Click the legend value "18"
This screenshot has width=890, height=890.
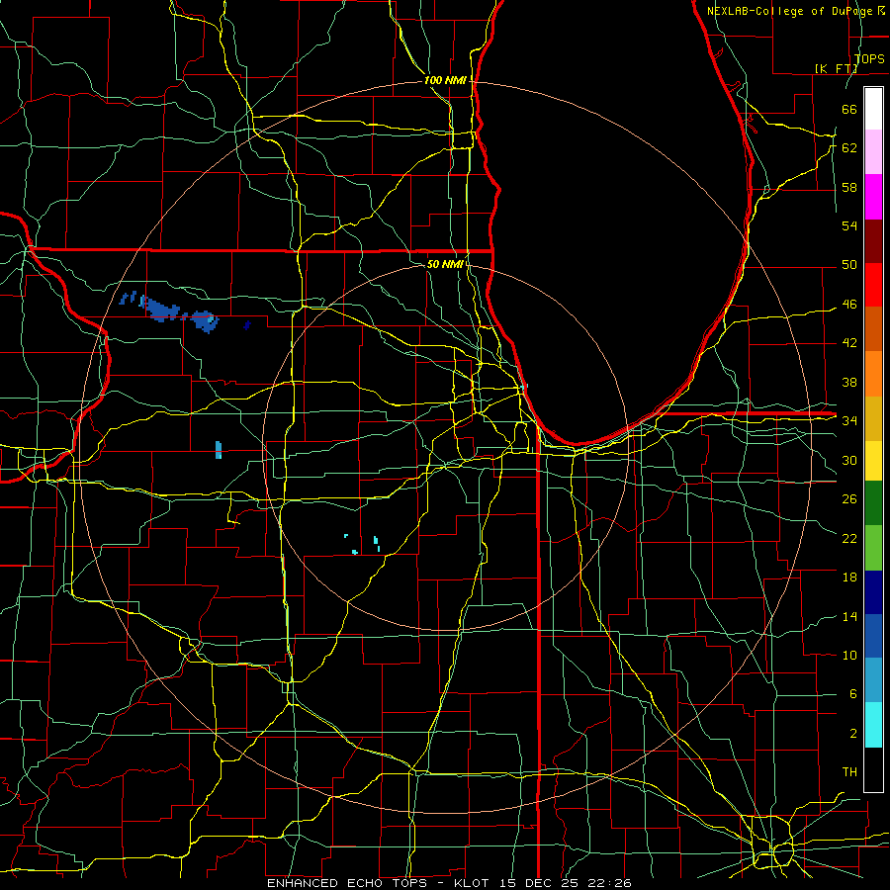click(849, 578)
